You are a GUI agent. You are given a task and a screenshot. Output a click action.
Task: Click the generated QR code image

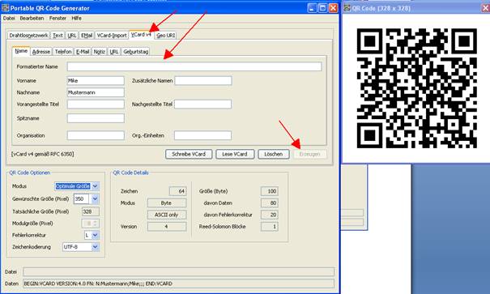pyautogui.click(x=417, y=88)
